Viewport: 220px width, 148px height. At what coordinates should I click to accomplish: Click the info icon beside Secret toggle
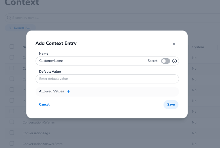tap(175, 61)
